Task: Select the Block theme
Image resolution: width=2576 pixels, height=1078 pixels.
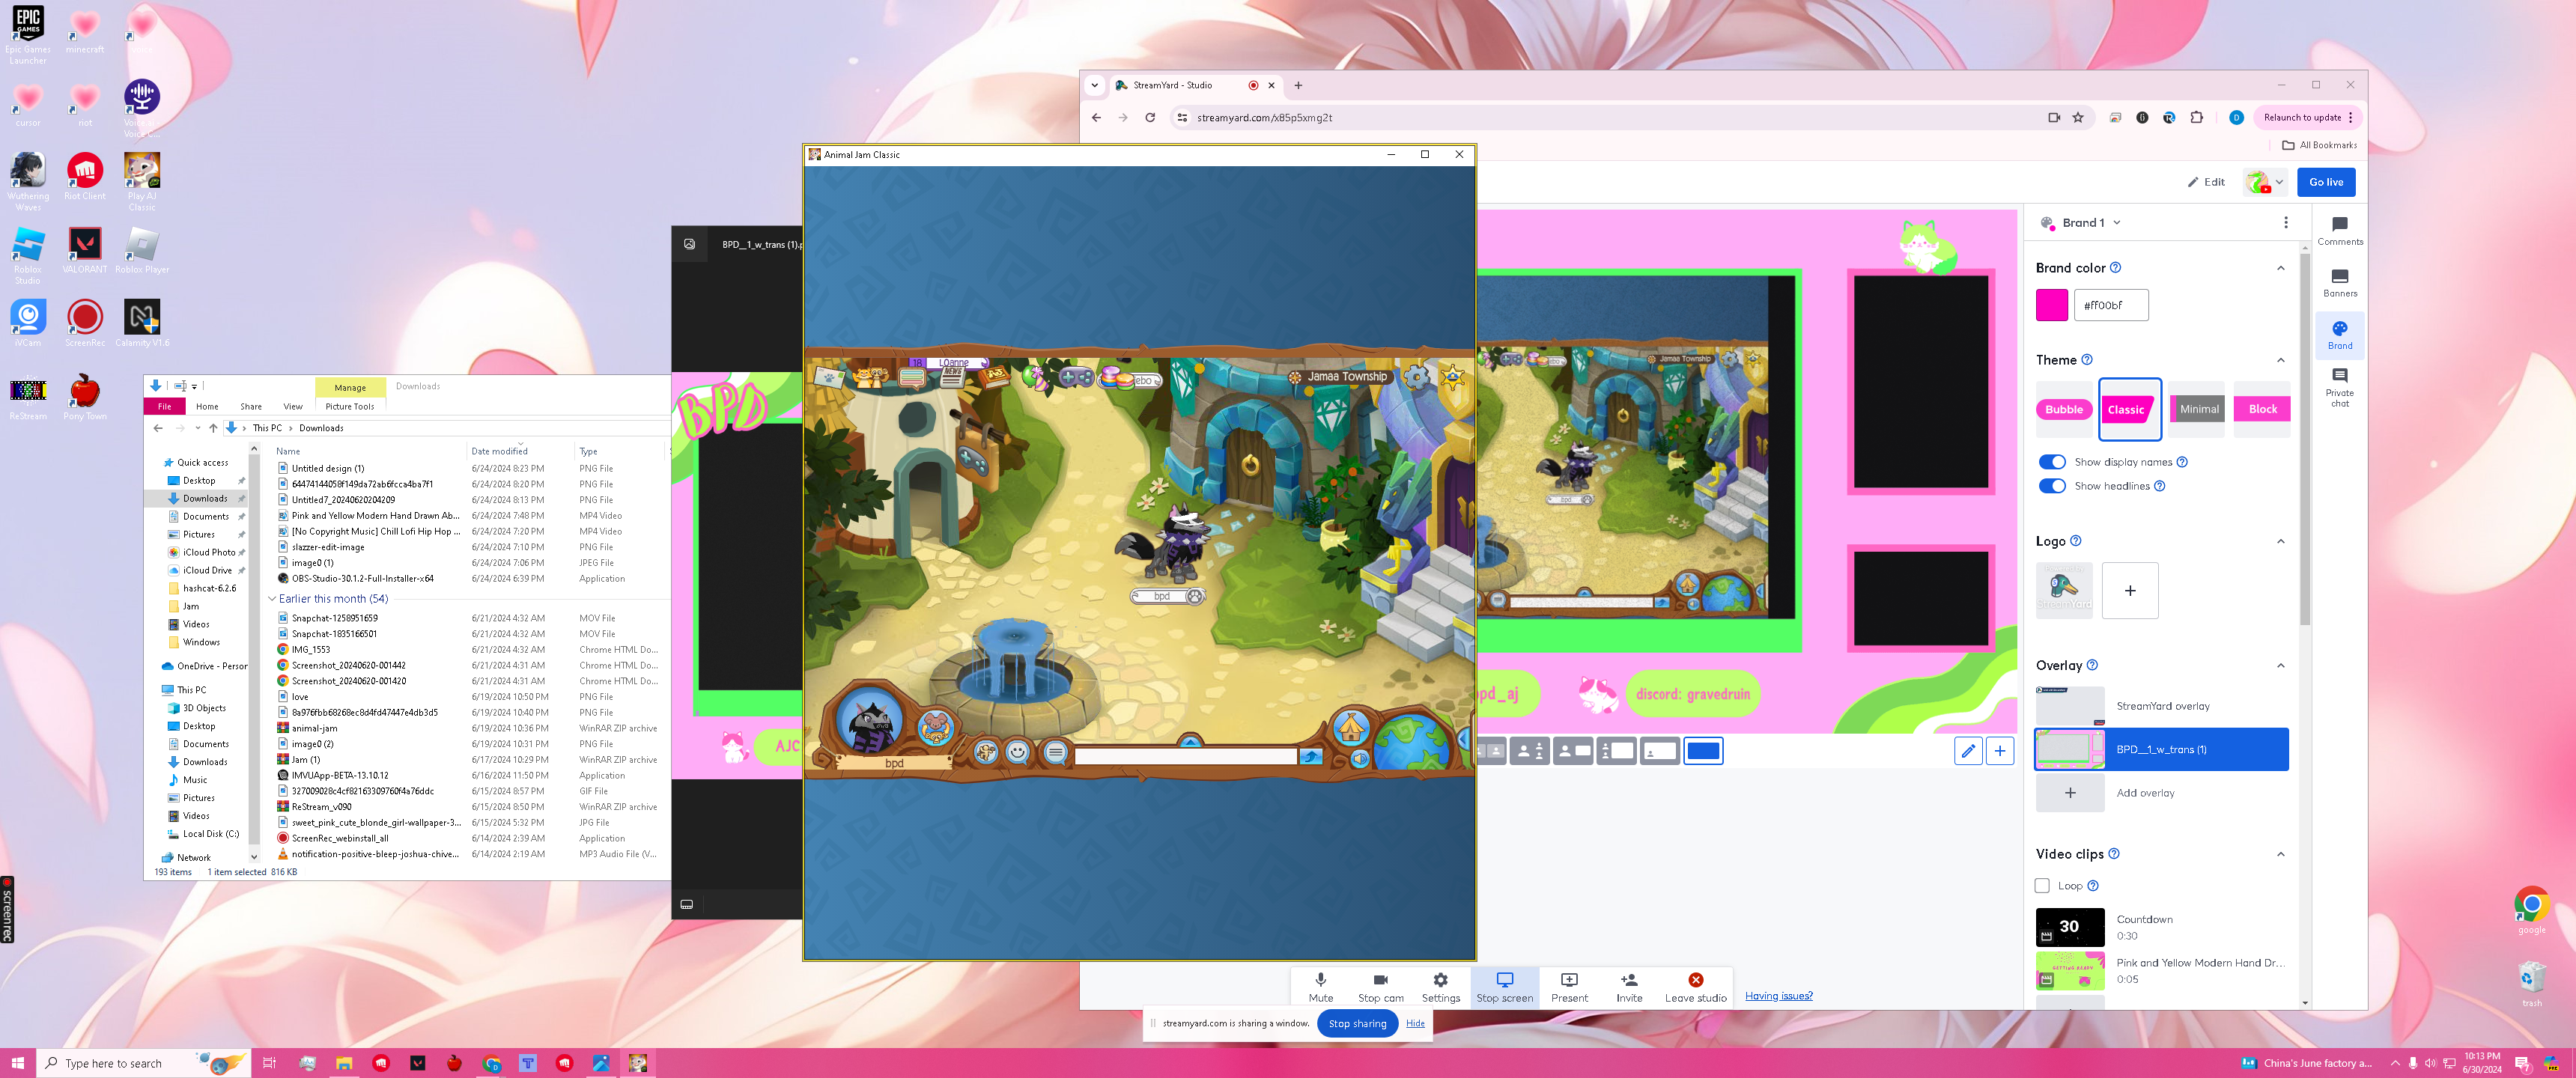Action: tap(2262, 409)
